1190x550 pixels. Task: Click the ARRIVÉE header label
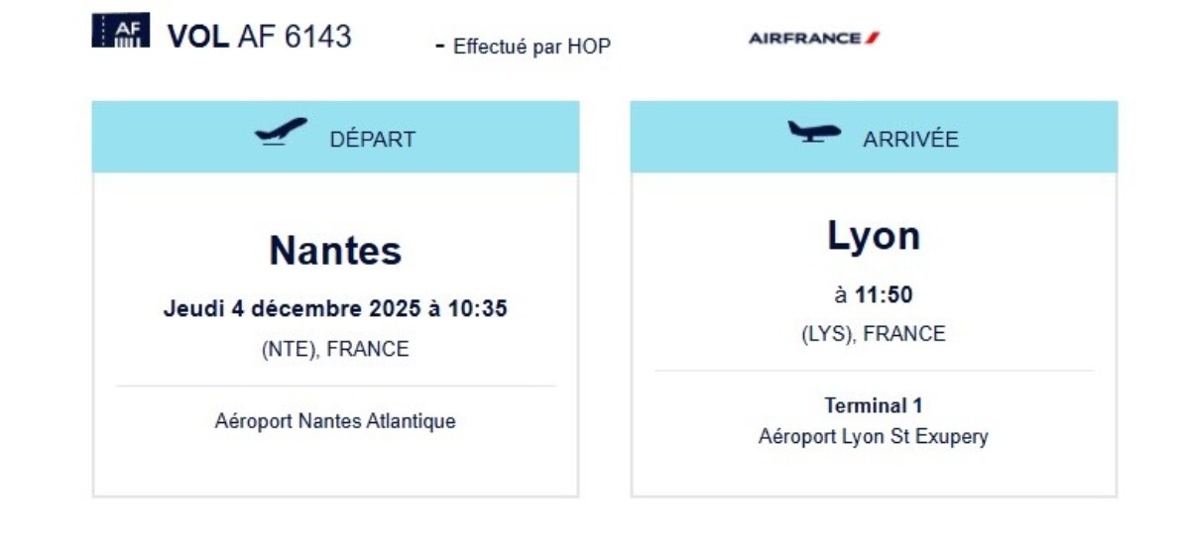pyautogui.click(x=910, y=140)
